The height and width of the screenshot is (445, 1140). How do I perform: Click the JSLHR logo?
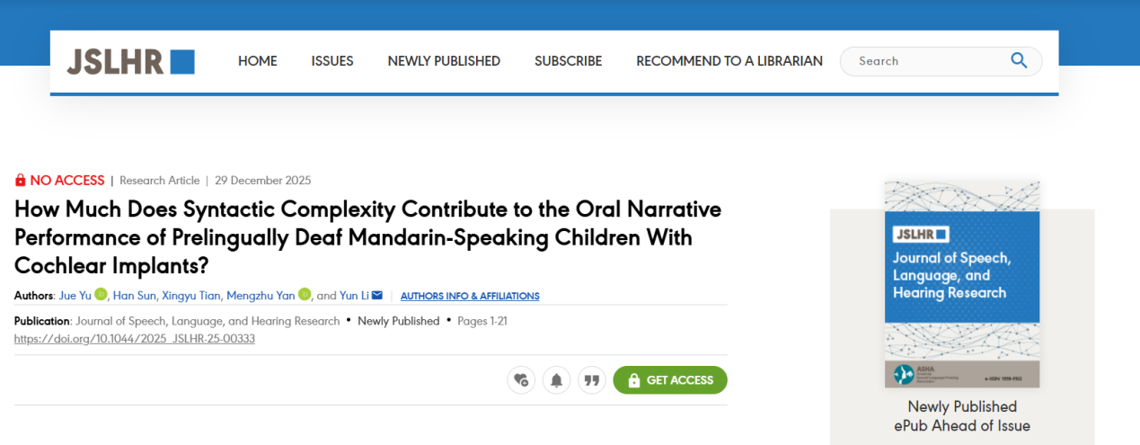(x=130, y=61)
